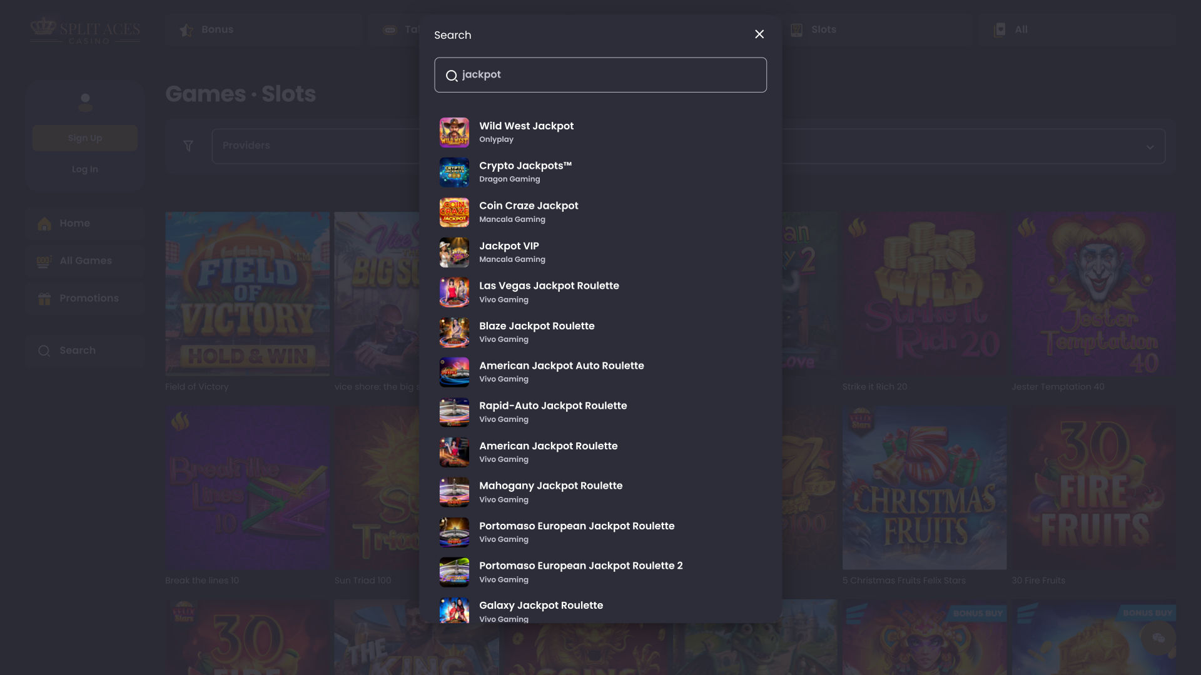The image size is (1201, 675).
Task: Click the filter funnel icon beside Providers
Action: 188,146
